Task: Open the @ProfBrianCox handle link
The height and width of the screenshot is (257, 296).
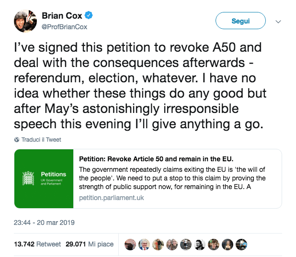Action: tap(68, 26)
